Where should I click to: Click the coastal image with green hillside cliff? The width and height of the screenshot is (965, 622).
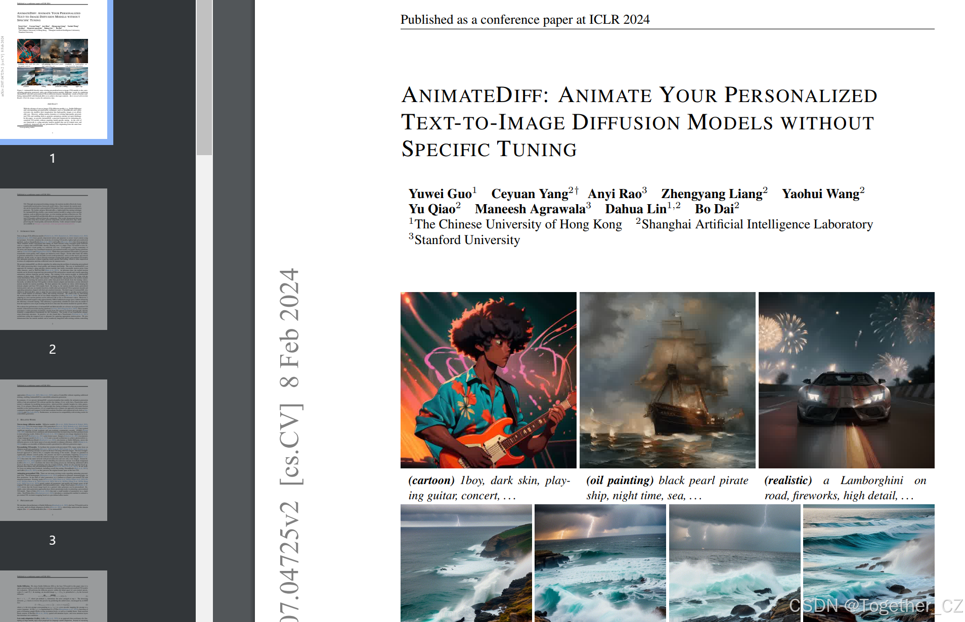pos(466,563)
